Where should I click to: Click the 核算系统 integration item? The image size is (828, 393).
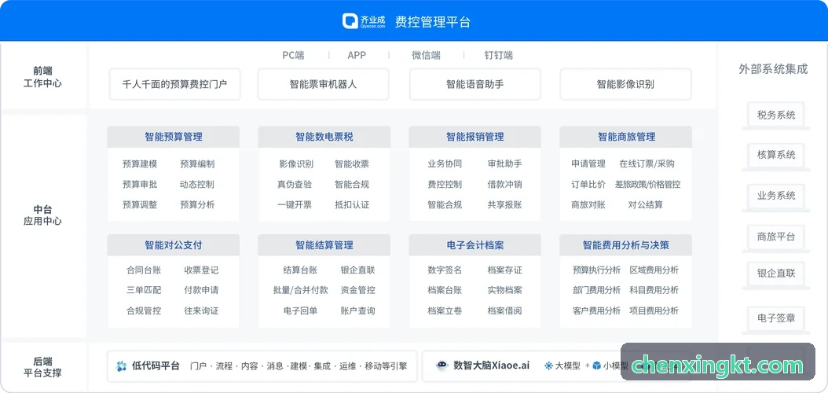775,155
